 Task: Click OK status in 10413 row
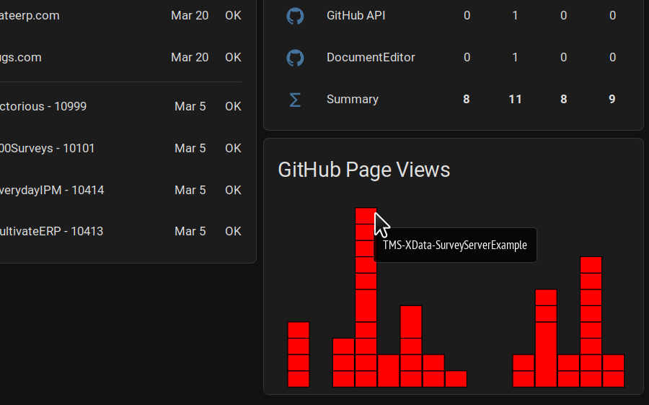(x=233, y=231)
